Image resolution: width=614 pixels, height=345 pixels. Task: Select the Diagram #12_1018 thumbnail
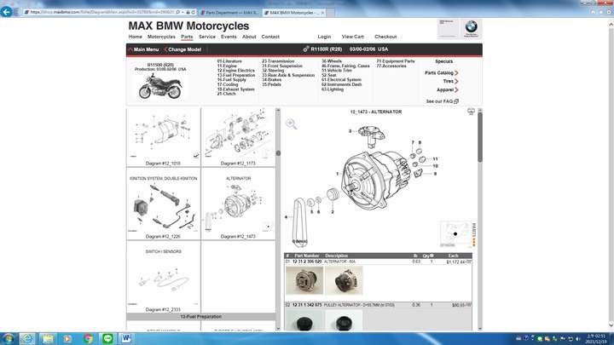(x=163, y=137)
